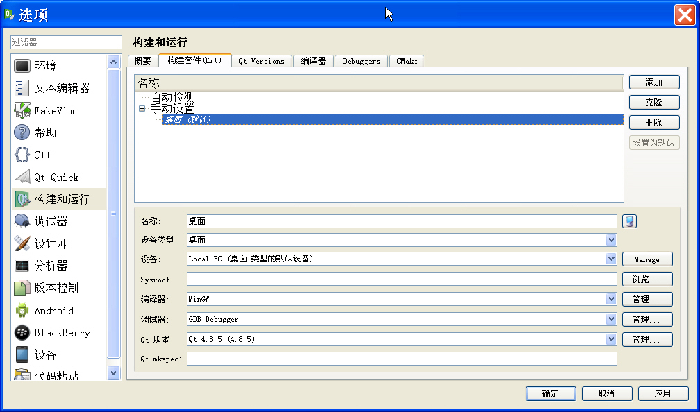The width and height of the screenshot is (700, 412).
Task: Click 管理... next to 调试器
Action: (647, 319)
